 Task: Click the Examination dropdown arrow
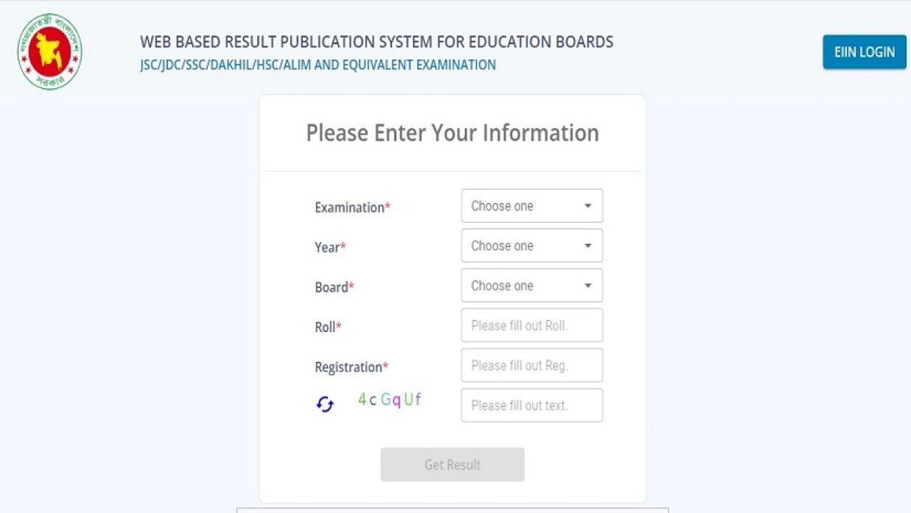[588, 206]
